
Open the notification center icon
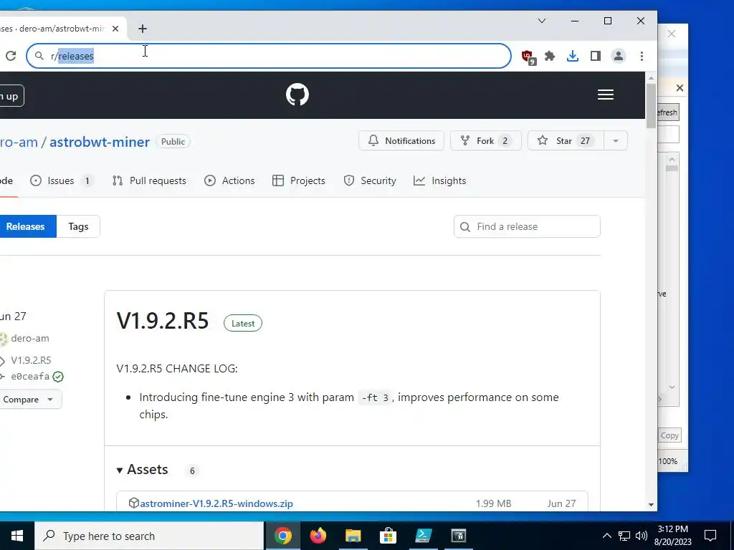pyautogui.click(x=710, y=536)
